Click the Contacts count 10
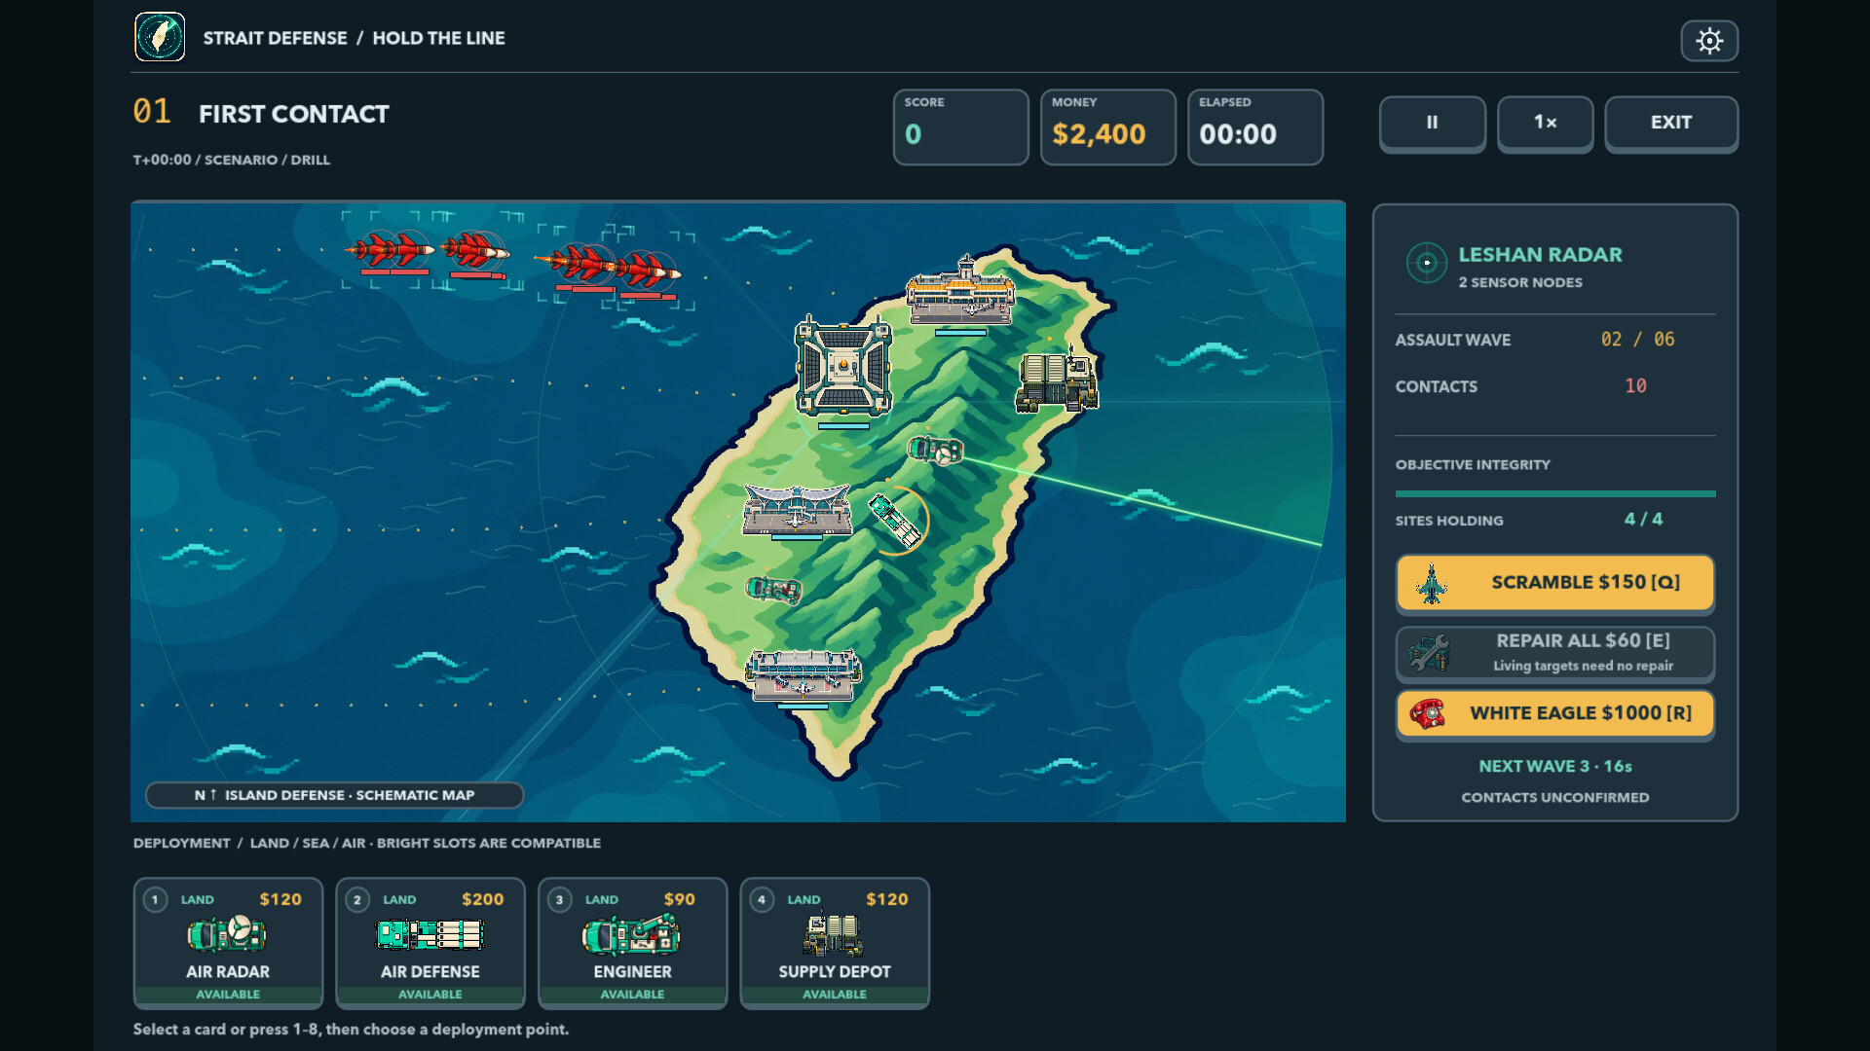 [1635, 386]
